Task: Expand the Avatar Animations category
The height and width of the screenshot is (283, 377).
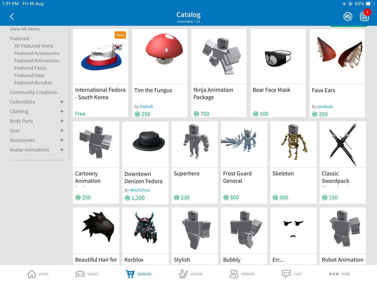Action: coord(62,150)
